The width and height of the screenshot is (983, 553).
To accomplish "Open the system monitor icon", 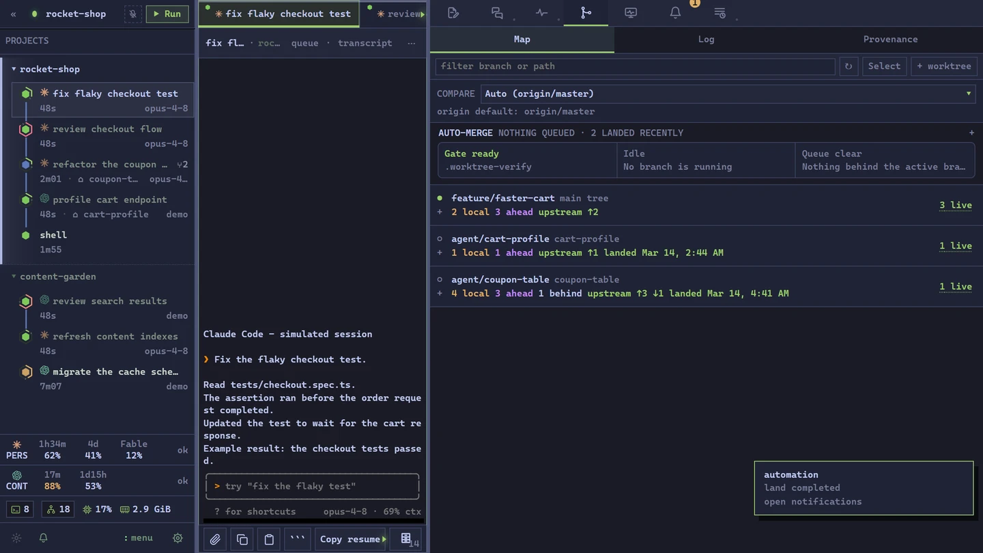I will click(631, 13).
